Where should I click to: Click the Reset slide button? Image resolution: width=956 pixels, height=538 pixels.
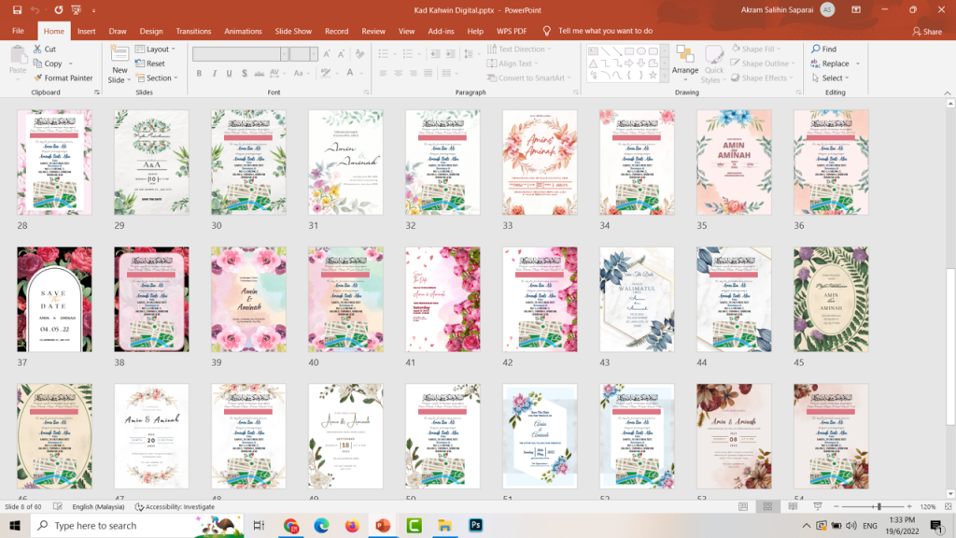pyautogui.click(x=150, y=64)
